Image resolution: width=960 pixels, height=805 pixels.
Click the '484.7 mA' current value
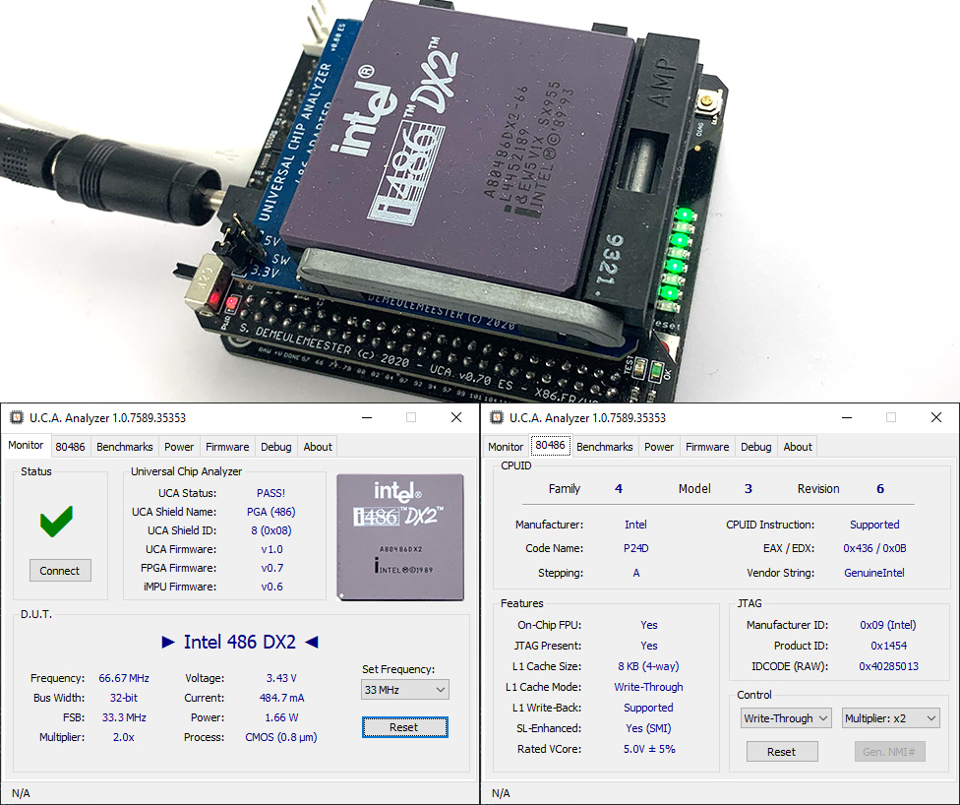pos(281,698)
